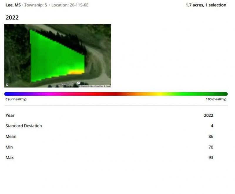
Task: Select the 2022 heading above map
Action: tap(12, 18)
